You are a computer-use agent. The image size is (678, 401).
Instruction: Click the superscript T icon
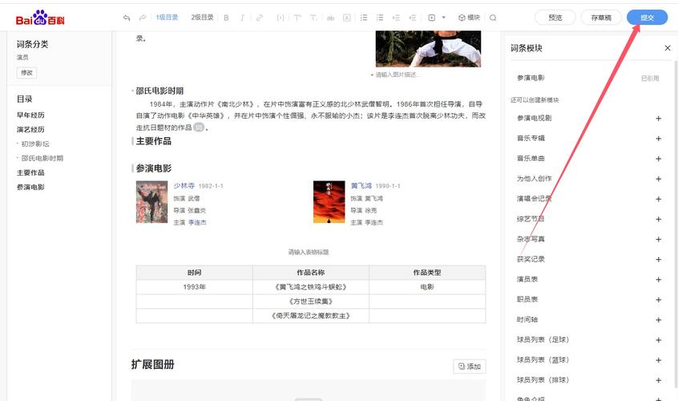click(297, 18)
